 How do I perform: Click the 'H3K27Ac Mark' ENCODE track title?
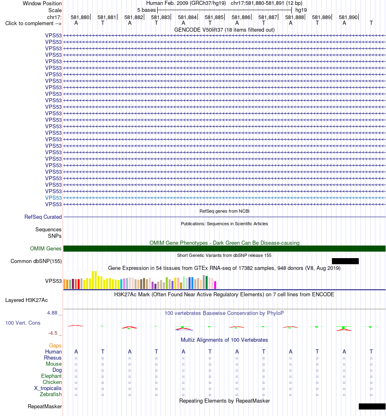tap(224, 294)
